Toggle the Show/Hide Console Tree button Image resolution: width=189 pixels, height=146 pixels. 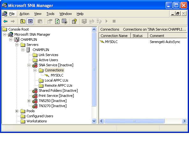click(30, 21)
